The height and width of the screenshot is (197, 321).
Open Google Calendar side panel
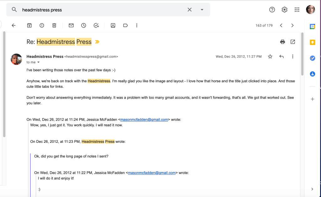pyautogui.click(x=312, y=27)
